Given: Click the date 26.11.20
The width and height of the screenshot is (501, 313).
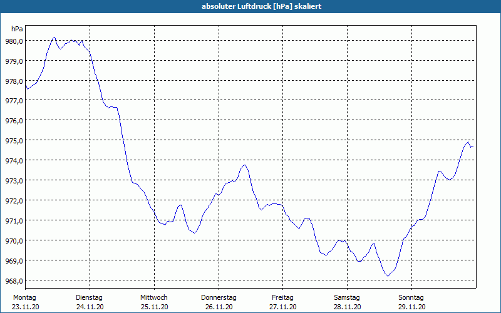Looking at the screenshot, I should click(x=219, y=307).
